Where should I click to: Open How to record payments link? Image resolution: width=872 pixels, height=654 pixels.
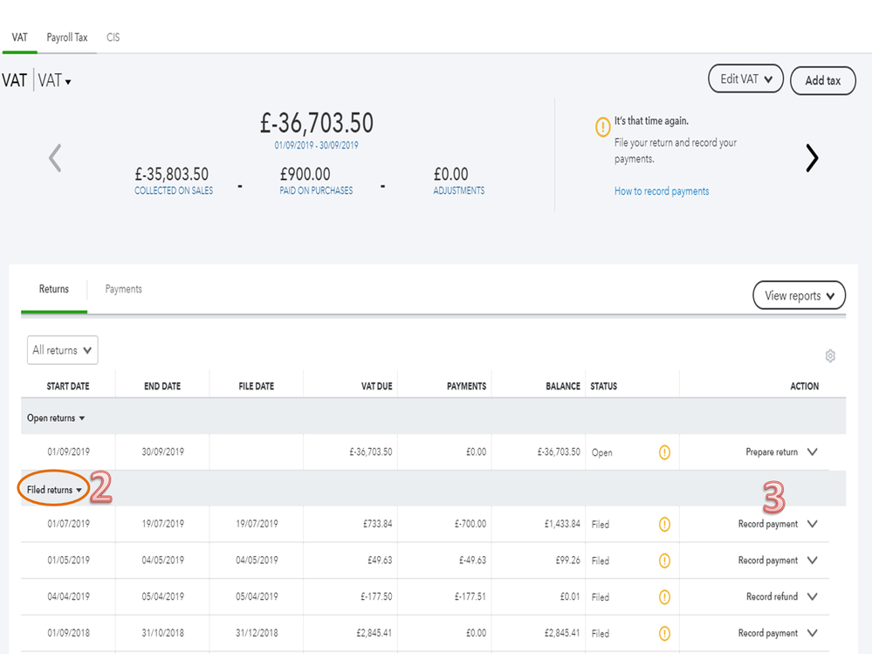coord(662,191)
